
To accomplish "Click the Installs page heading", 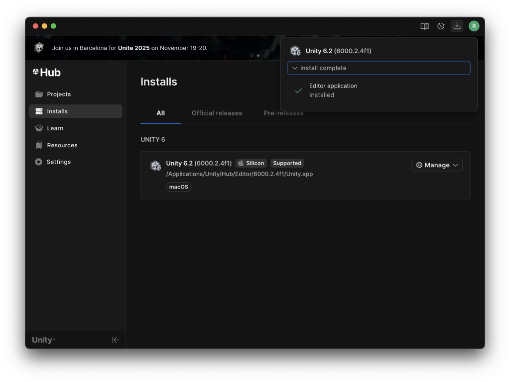I will 159,82.
